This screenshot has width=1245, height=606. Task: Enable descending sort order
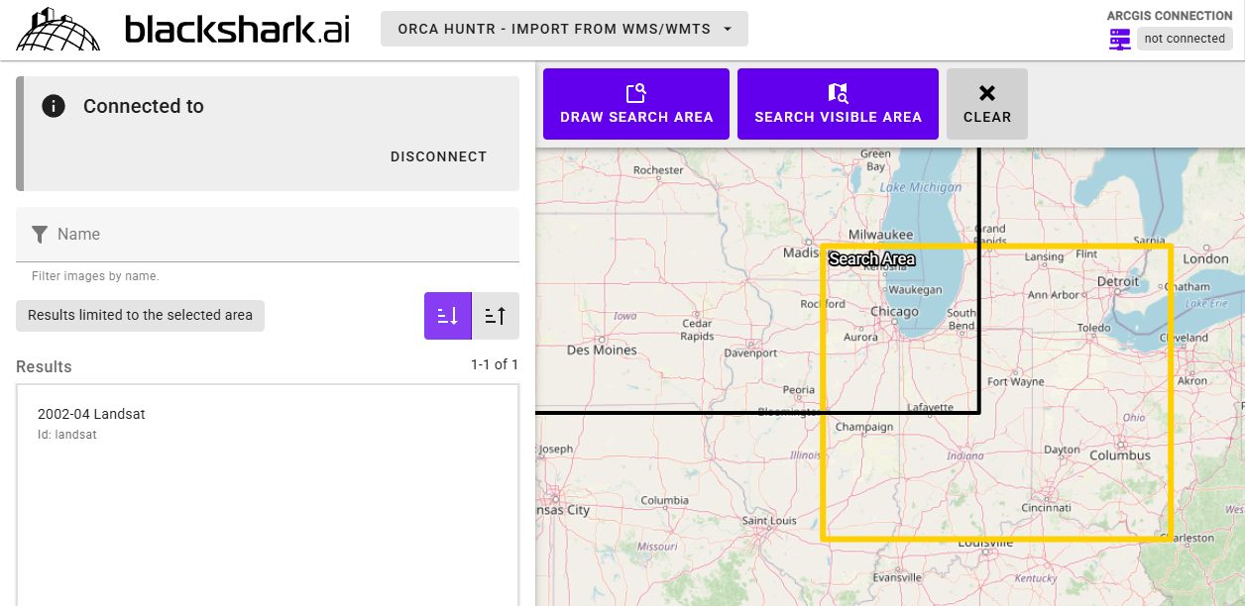(x=447, y=316)
